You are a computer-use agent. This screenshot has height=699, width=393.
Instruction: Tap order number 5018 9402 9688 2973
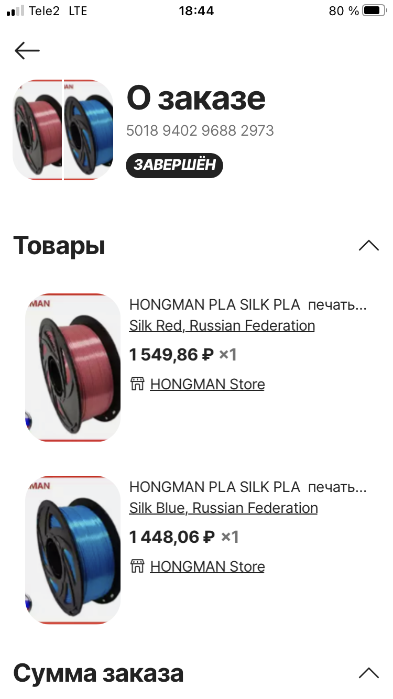200,130
